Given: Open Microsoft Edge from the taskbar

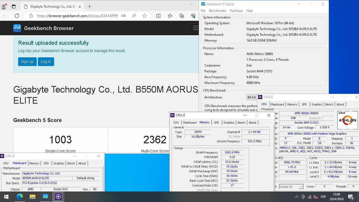Looking at the screenshot, I should click(x=20, y=196).
